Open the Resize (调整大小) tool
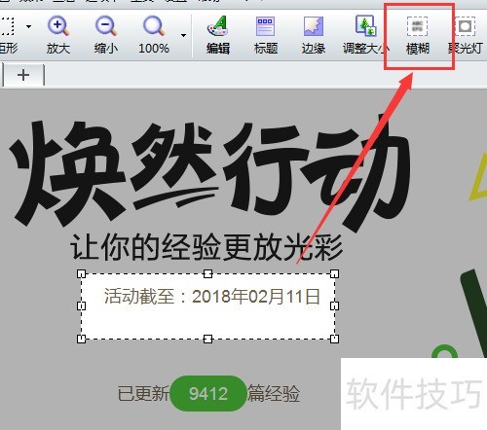Image resolution: width=487 pixels, height=430 pixels. [x=366, y=35]
